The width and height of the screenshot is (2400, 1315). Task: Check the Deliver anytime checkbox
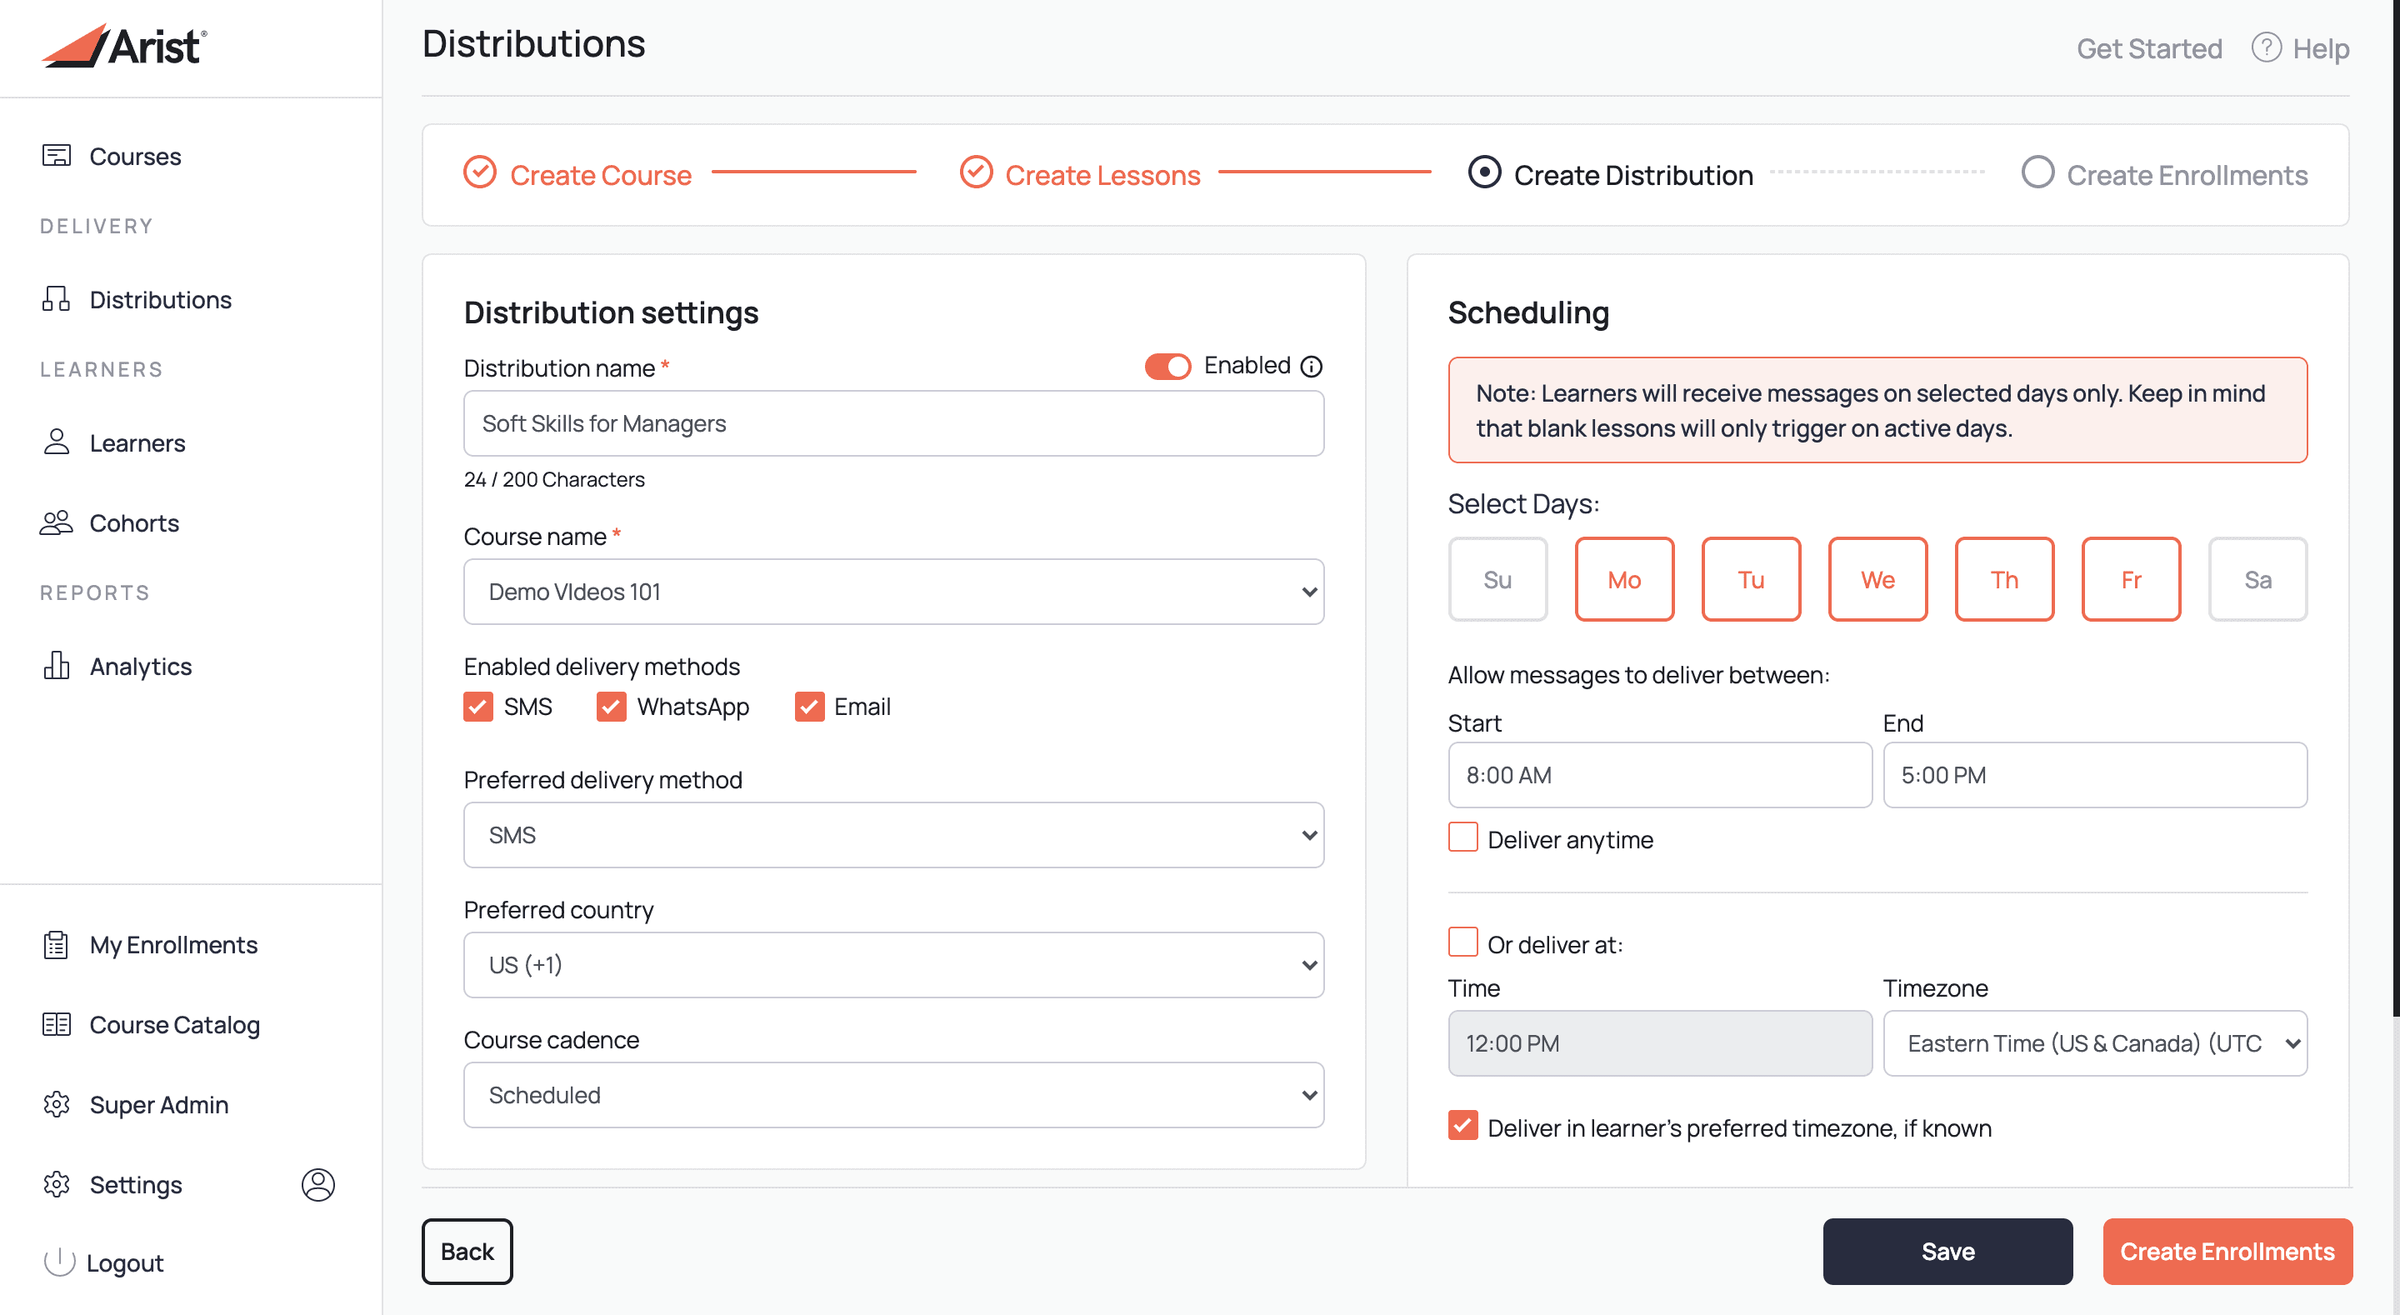point(1462,837)
